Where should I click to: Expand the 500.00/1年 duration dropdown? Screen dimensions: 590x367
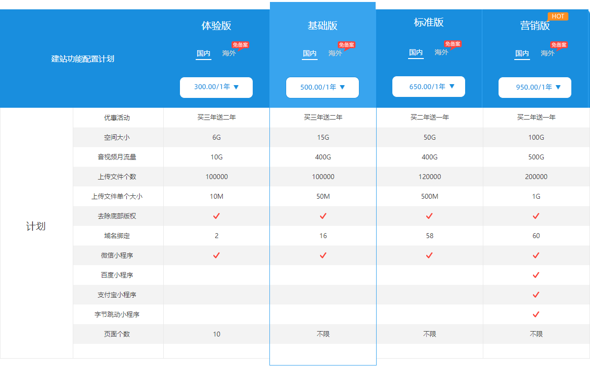[x=323, y=87]
